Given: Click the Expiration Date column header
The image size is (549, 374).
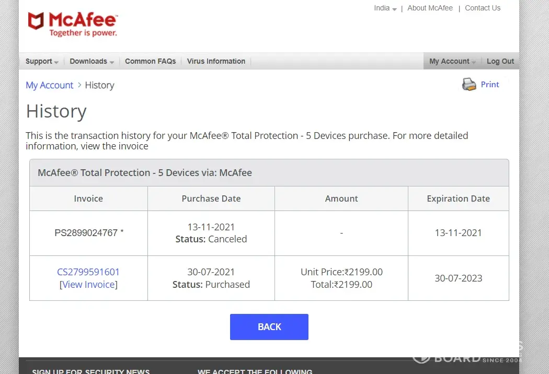Looking at the screenshot, I should tap(458, 198).
